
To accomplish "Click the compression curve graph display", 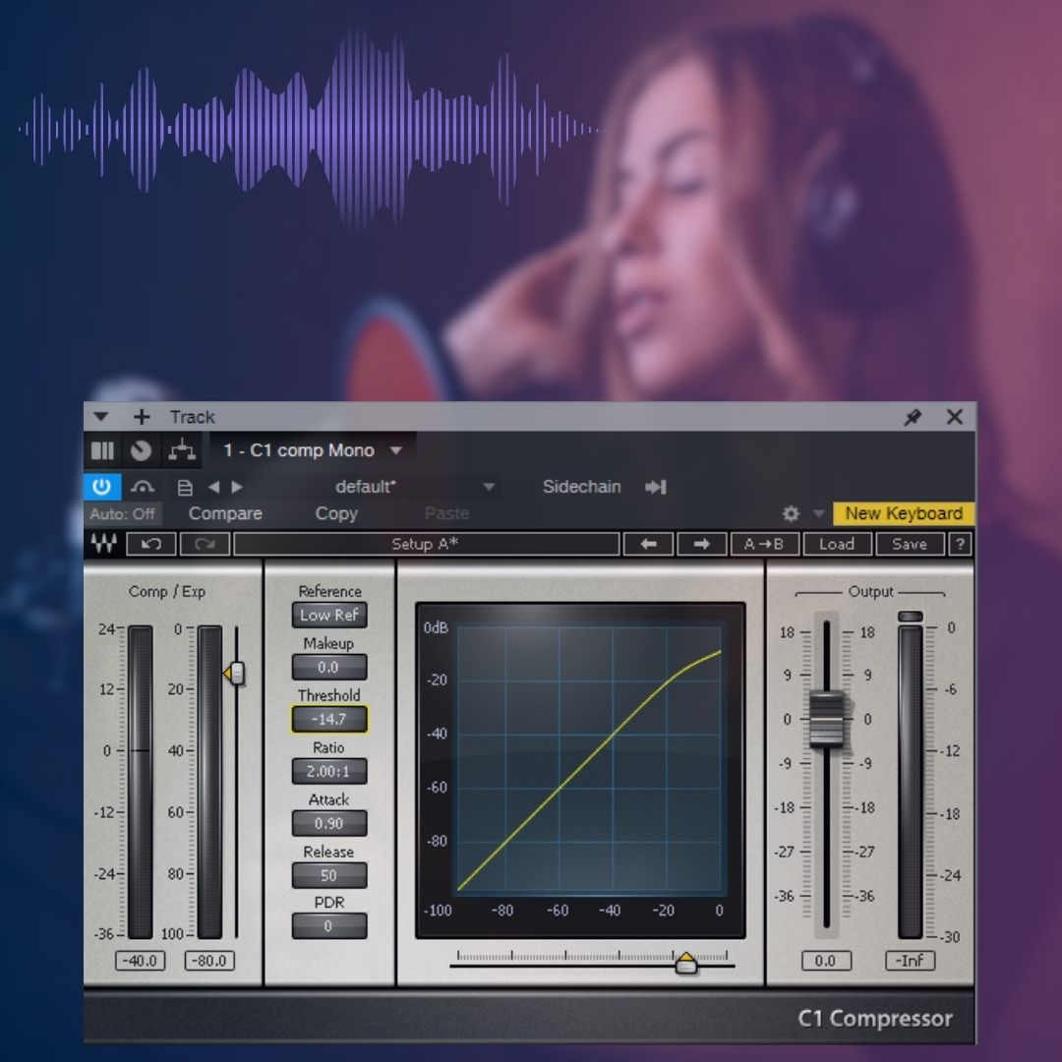I will point(580,770).
